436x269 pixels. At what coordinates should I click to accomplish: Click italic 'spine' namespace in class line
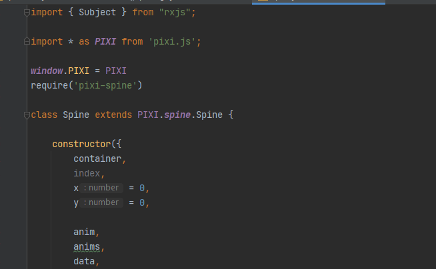[177, 115]
